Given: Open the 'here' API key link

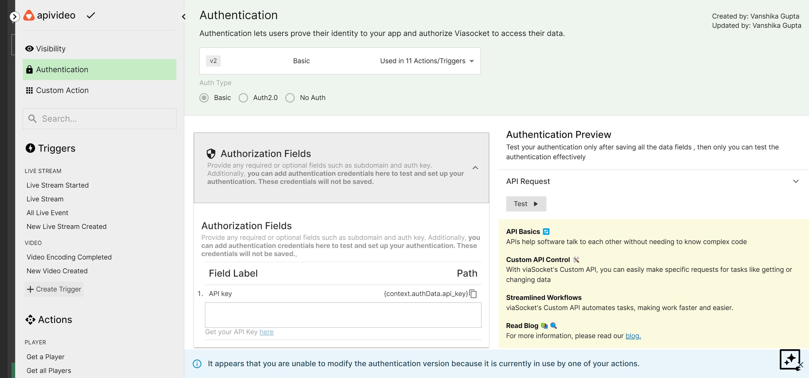Looking at the screenshot, I should point(266,332).
